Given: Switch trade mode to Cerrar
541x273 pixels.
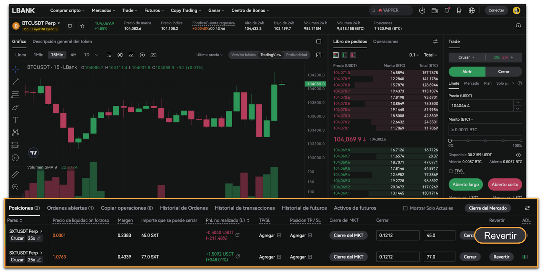Looking at the screenshot, I should pos(503,72).
